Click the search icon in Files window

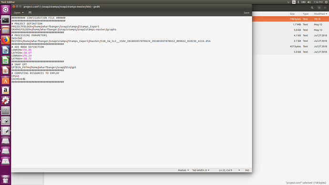click(x=312, y=8)
